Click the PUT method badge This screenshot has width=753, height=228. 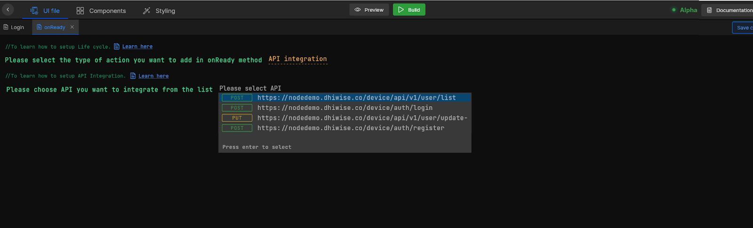point(237,118)
